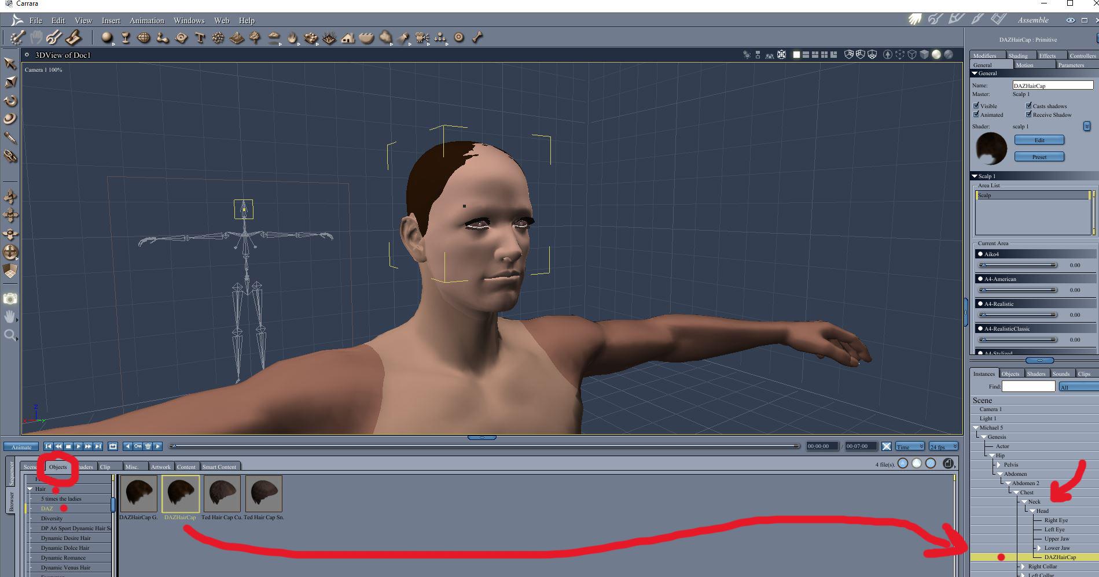Switch to the Motion tab
1099x577 pixels.
(x=1024, y=65)
